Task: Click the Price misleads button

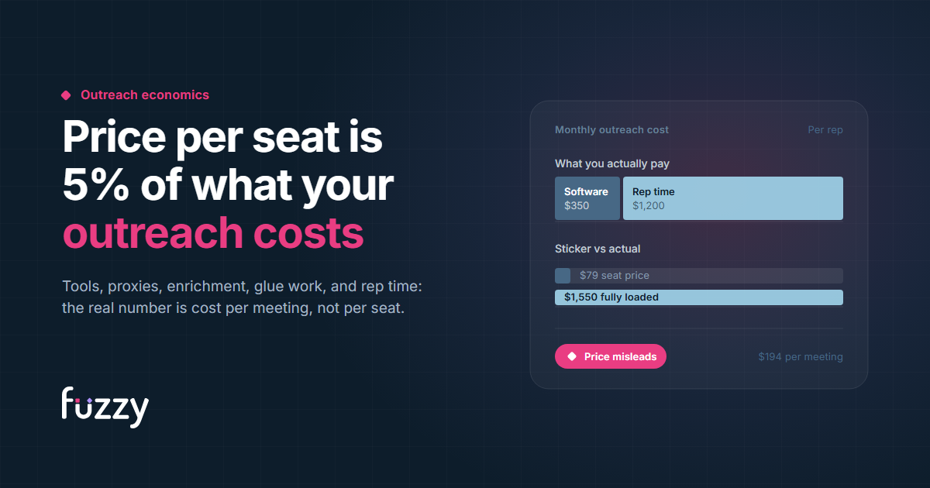Action: [x=611, y=356]
